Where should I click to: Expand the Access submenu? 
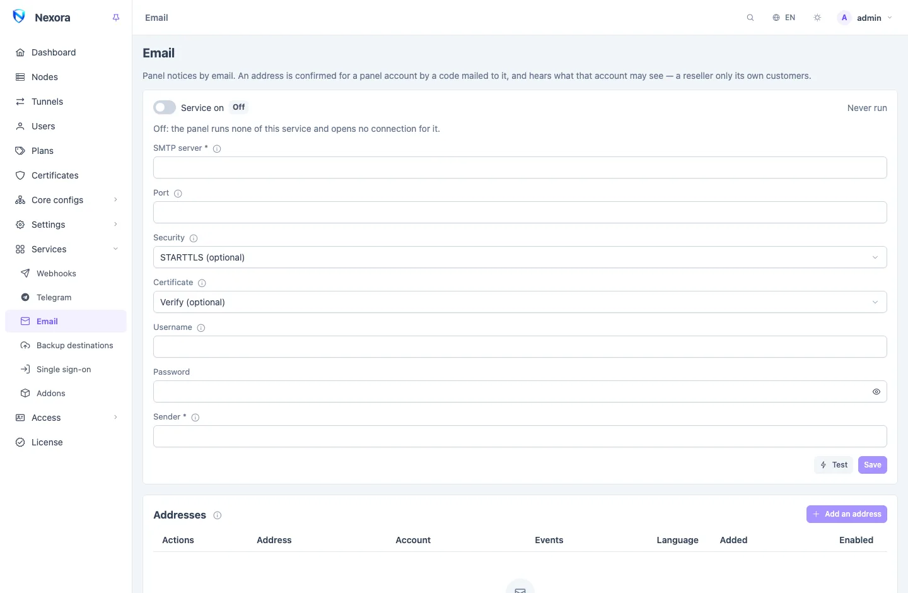66,418
